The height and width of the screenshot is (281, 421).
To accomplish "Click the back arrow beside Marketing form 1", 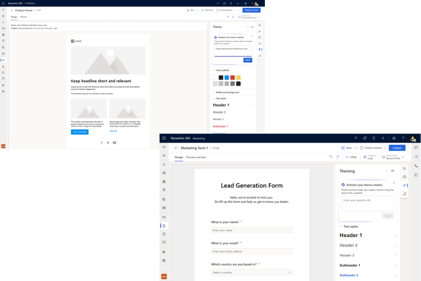I will [176, 148].
